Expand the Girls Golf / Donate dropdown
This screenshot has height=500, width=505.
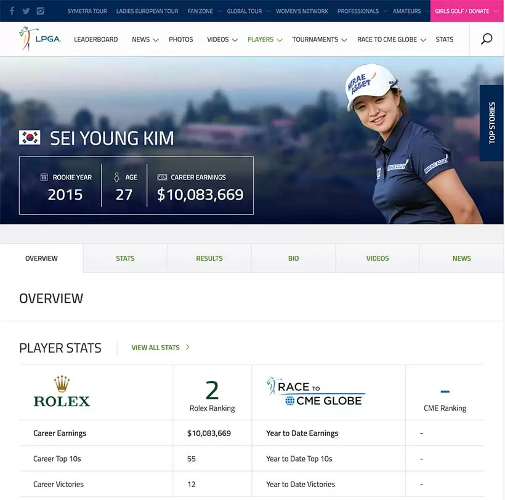[x=466, y=11]
